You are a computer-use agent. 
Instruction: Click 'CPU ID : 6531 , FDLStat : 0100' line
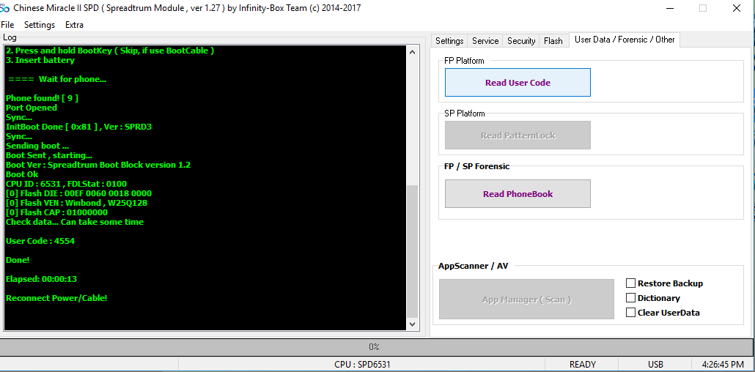tap(67, 184)
